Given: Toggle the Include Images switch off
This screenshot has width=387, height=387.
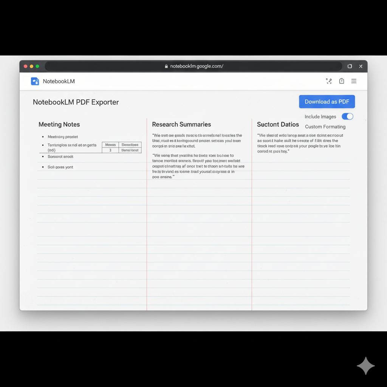Looking at the screenshot, I should coord(347,116).
